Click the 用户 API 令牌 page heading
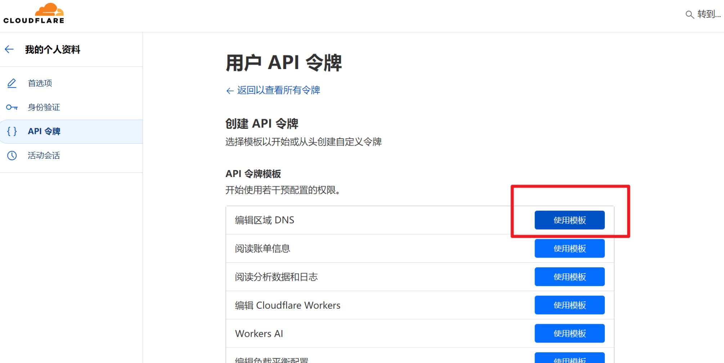The height and width of the screenshot is (363, 724). pyautogui.click(x=284, y=63)
